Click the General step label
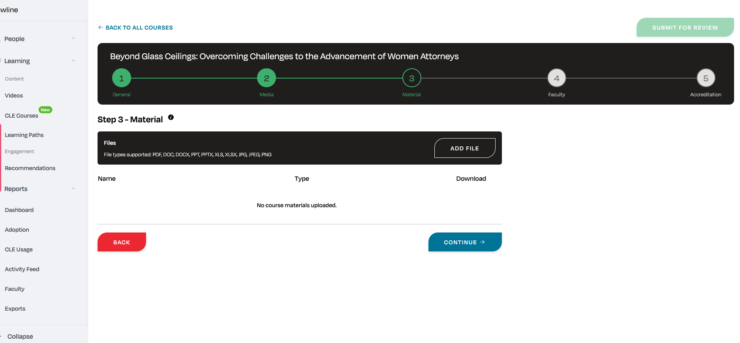This screenshot has height=343, width=740. pyautogui.click(x=122, y=94)
